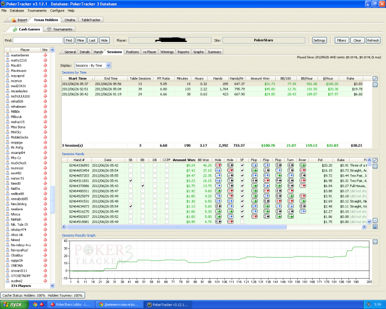
Task: Click the PokerStars site icon next to masterbenni
Action: [x=45, y=55]
